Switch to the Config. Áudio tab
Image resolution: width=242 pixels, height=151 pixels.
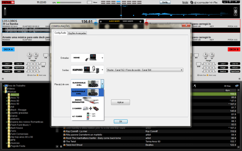tap(60, 33)
